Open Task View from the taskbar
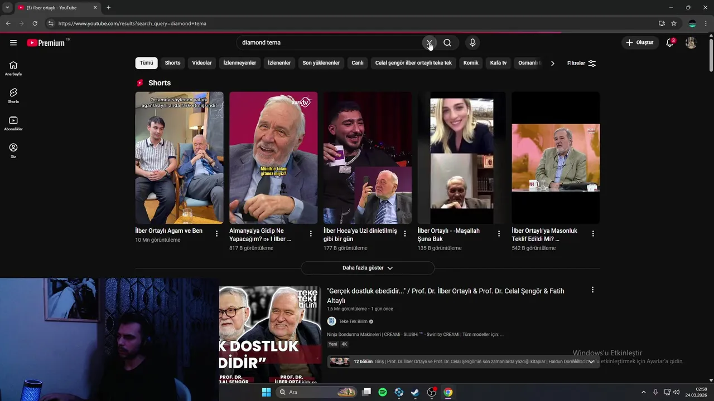Image resolution: width=714 pixels, height=401 pixels. [x=366, y=392]
